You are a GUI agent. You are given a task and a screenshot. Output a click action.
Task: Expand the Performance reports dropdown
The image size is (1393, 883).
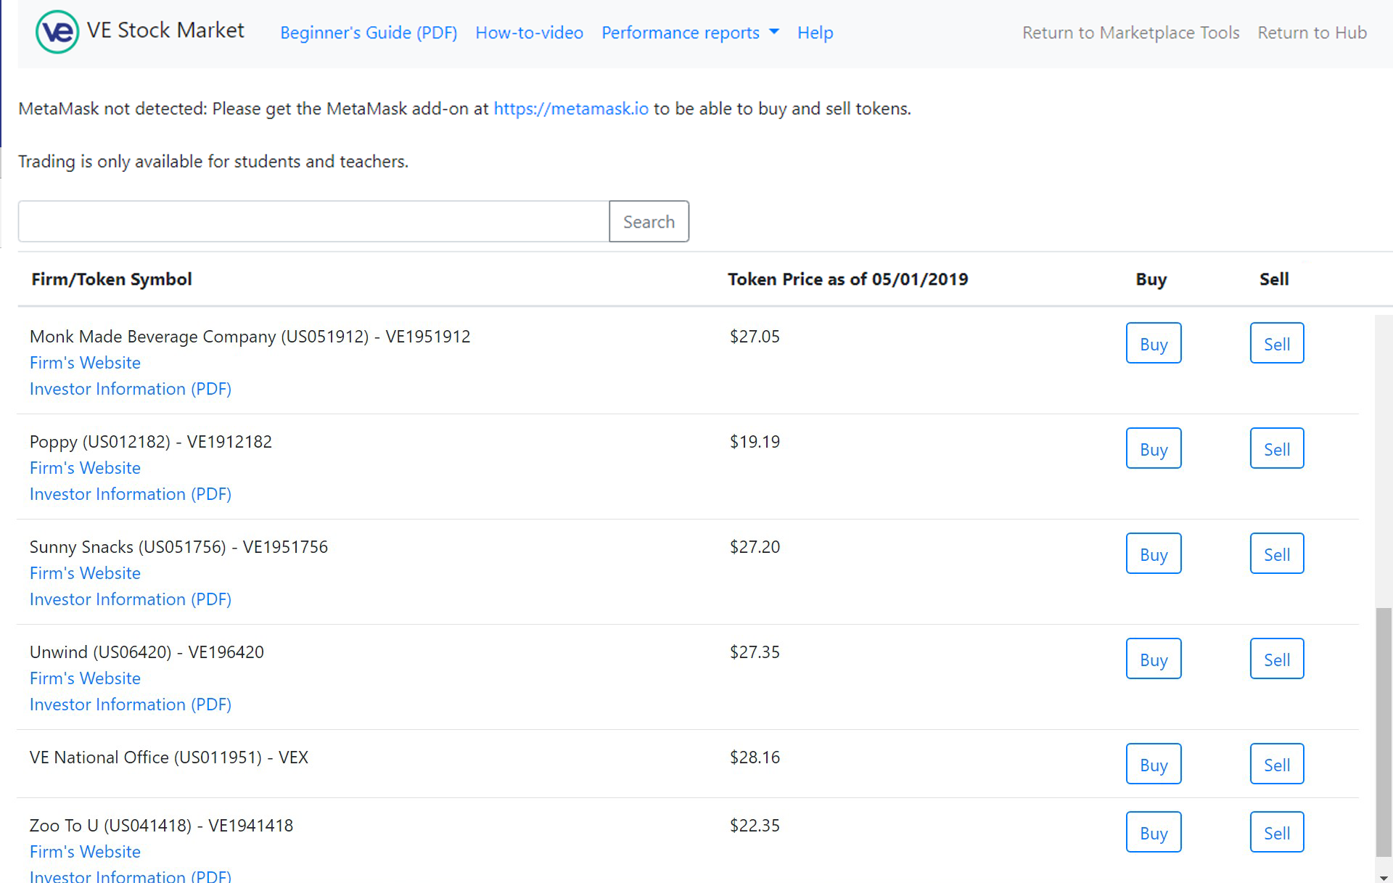pos(690,33)
